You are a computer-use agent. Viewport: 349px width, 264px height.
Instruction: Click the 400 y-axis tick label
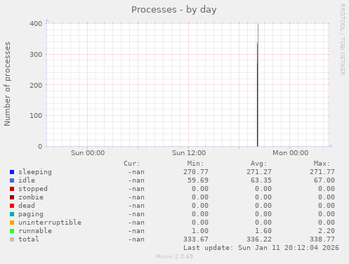tap(36, 24)
